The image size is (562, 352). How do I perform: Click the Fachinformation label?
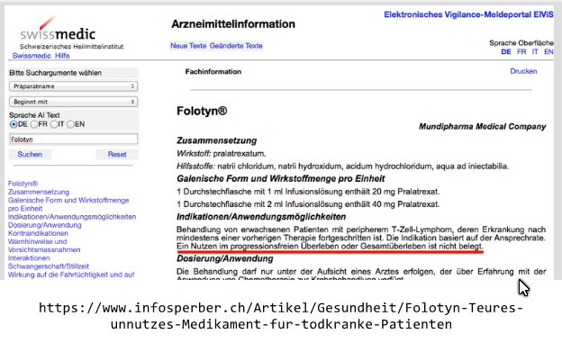click(x=213, y=72)
